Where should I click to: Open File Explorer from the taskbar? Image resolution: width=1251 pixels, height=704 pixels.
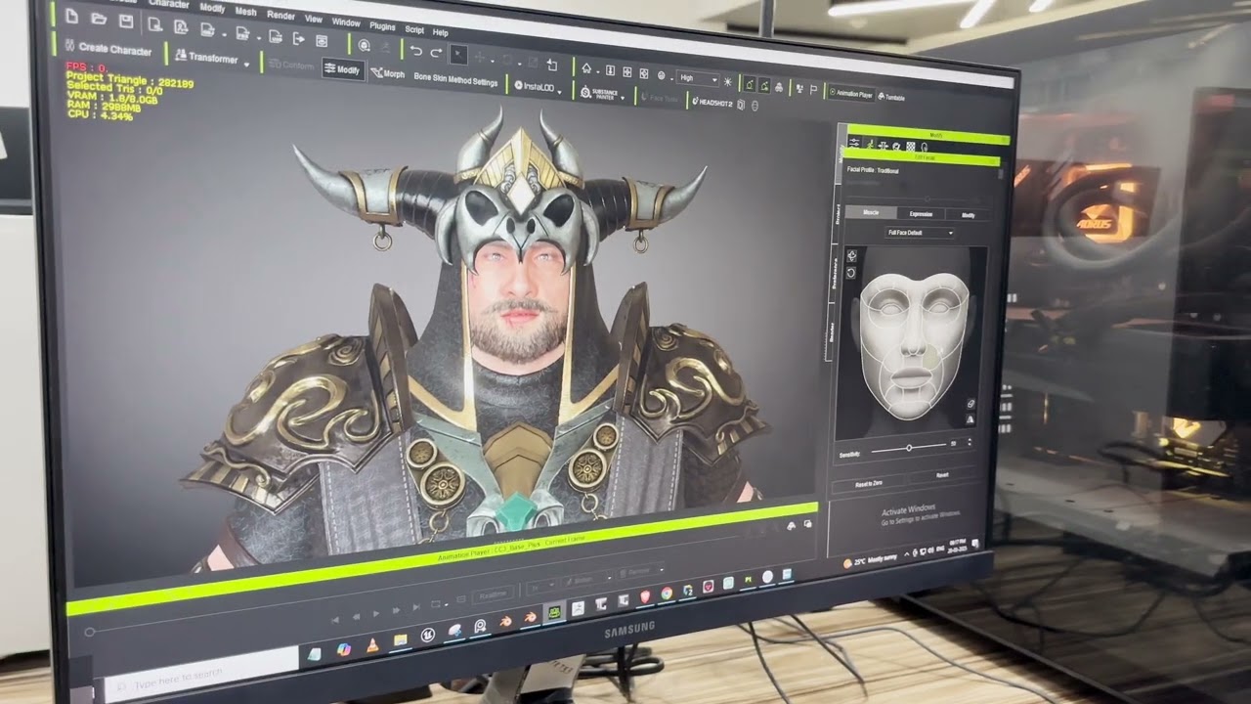(400, 640)
